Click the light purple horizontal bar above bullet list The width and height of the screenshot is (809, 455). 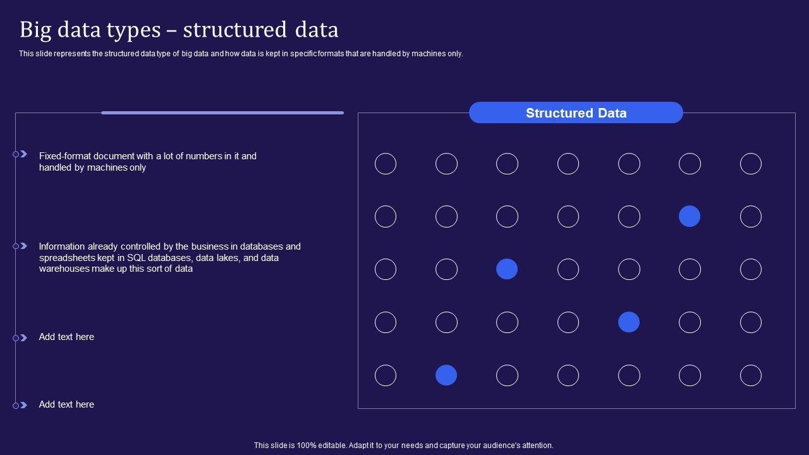[x=222, y=113]
